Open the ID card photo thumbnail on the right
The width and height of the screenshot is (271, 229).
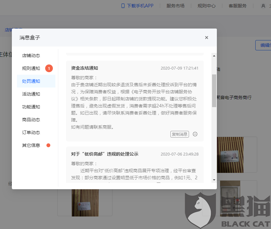click(x=230, y=155)
